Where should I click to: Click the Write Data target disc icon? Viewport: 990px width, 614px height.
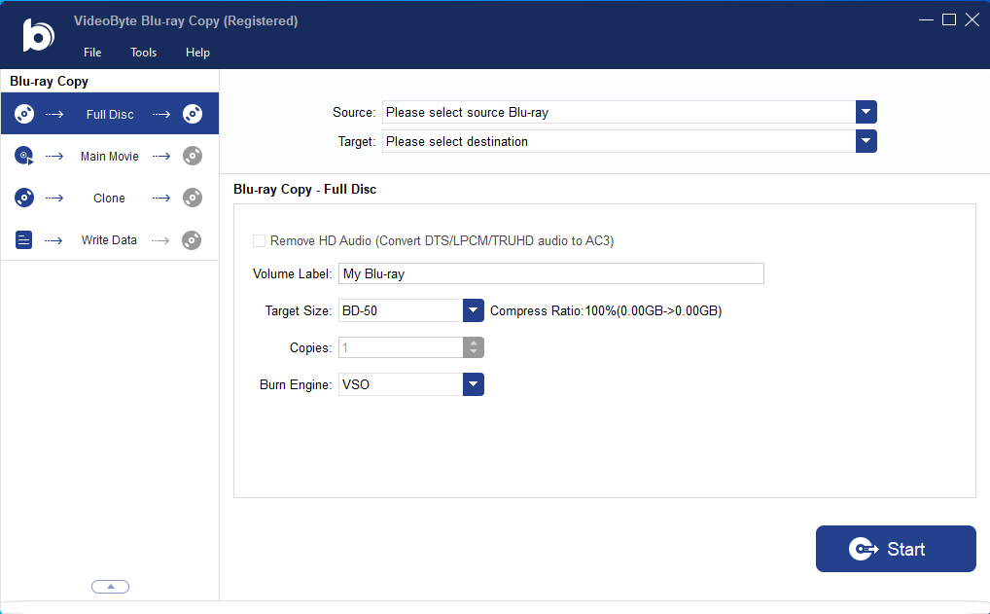point(192,240)
